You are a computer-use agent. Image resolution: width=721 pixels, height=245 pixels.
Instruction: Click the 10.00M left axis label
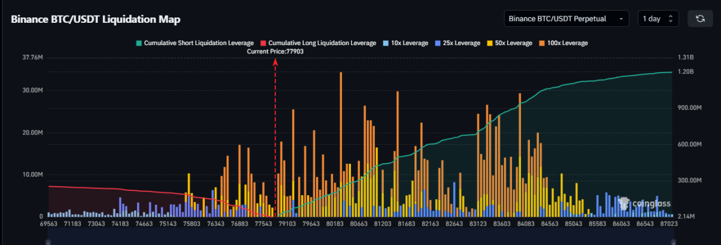[x=33, y=174]
